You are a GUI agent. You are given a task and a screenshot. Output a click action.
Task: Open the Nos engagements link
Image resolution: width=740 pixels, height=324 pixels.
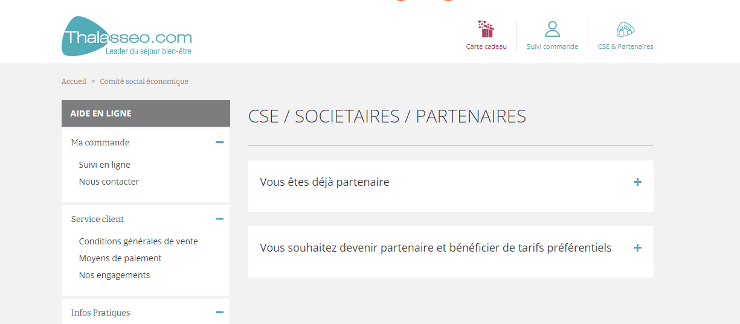(114, 275)
